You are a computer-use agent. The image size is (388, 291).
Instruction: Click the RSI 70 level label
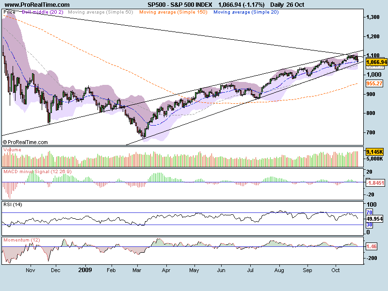point(369,212)
